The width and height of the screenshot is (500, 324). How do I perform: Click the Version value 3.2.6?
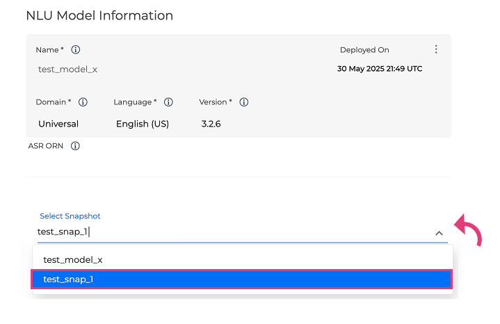[211, 124]
